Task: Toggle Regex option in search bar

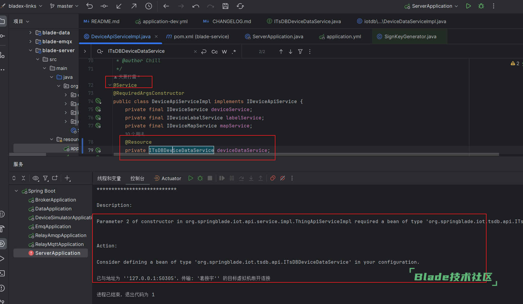Action: coord(234,52)
